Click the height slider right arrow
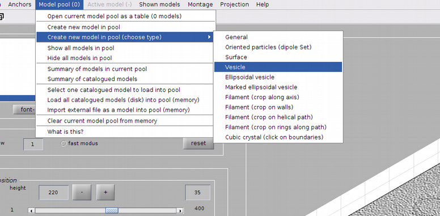Image resolution: width=440 pixels, height=216 pixels. tap(180, 211)
